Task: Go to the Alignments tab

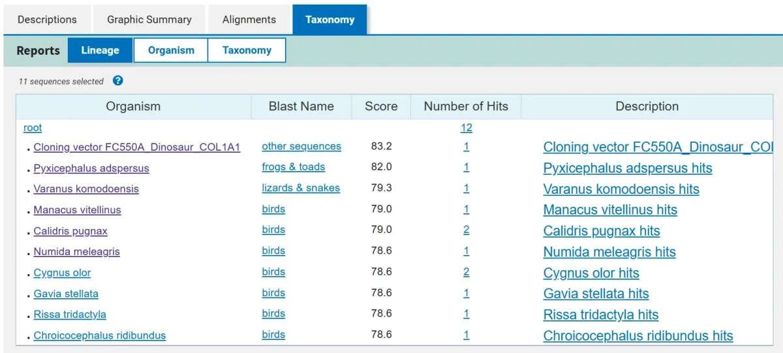Action: pos(249,20)
